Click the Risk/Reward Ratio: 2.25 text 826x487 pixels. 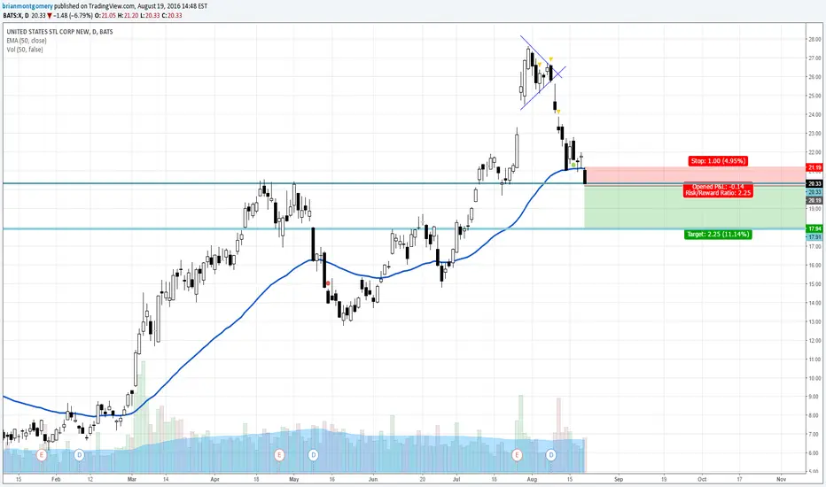tap(718, 193)
